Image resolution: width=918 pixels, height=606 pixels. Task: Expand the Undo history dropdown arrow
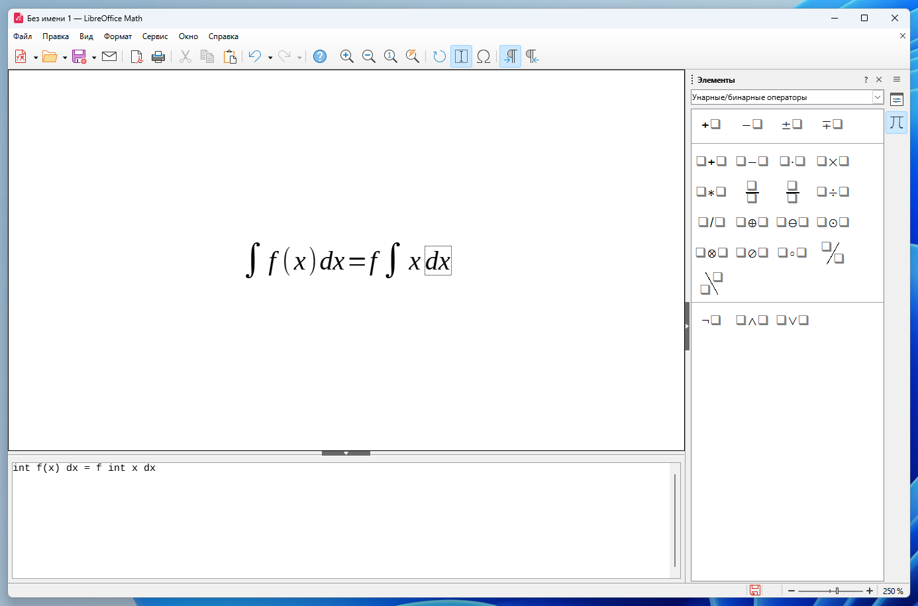[x=270, y=58]
